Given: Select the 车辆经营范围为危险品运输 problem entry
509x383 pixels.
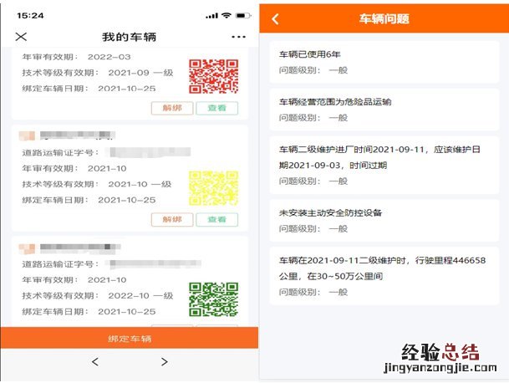Looking at the screenshot, I should tap(384, 110).
